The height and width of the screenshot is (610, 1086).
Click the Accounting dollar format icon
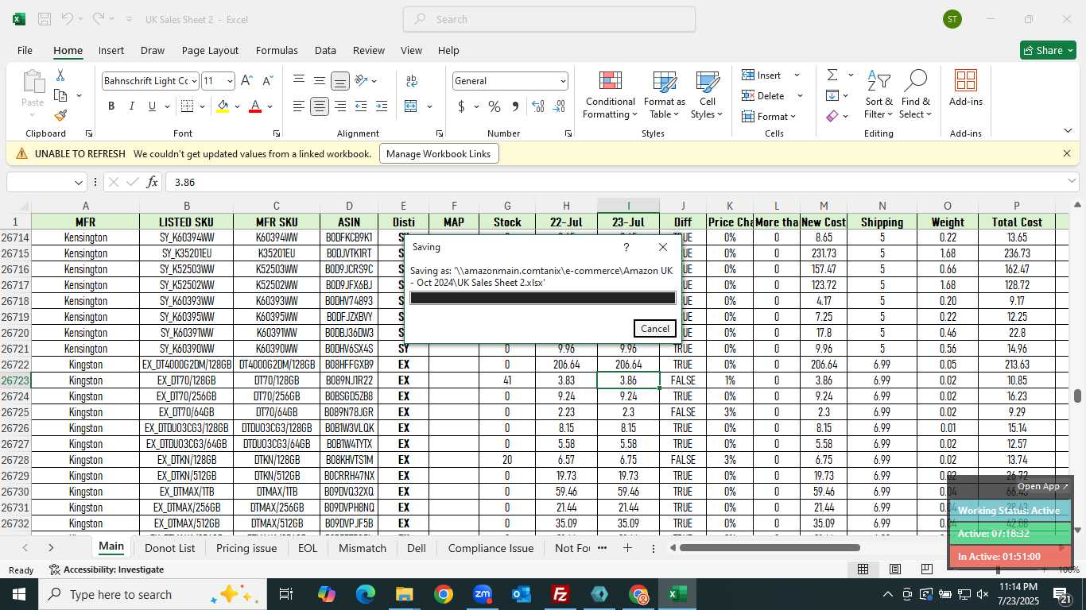tap(462, 106)
